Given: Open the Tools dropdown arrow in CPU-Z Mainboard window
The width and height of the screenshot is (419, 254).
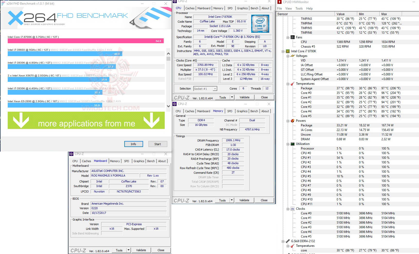Looking at the screenshot, I should pyautogui.click(x=129, y=250).
